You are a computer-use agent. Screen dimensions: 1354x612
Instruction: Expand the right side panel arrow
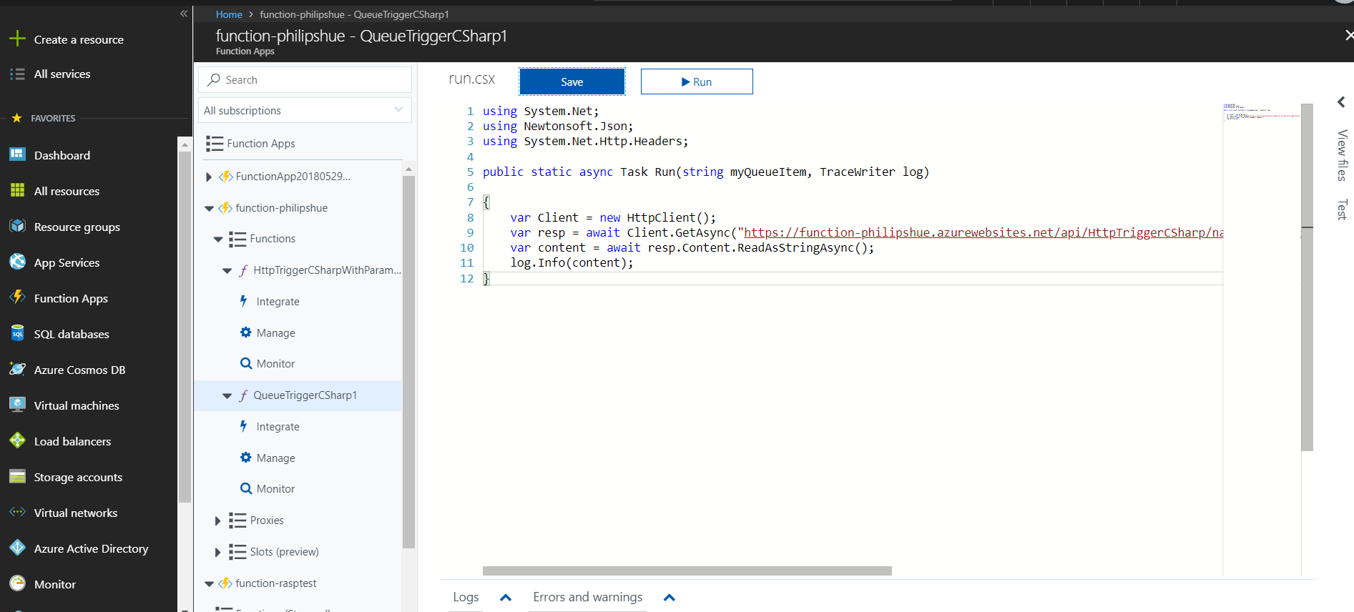(x=1342, y=102)
